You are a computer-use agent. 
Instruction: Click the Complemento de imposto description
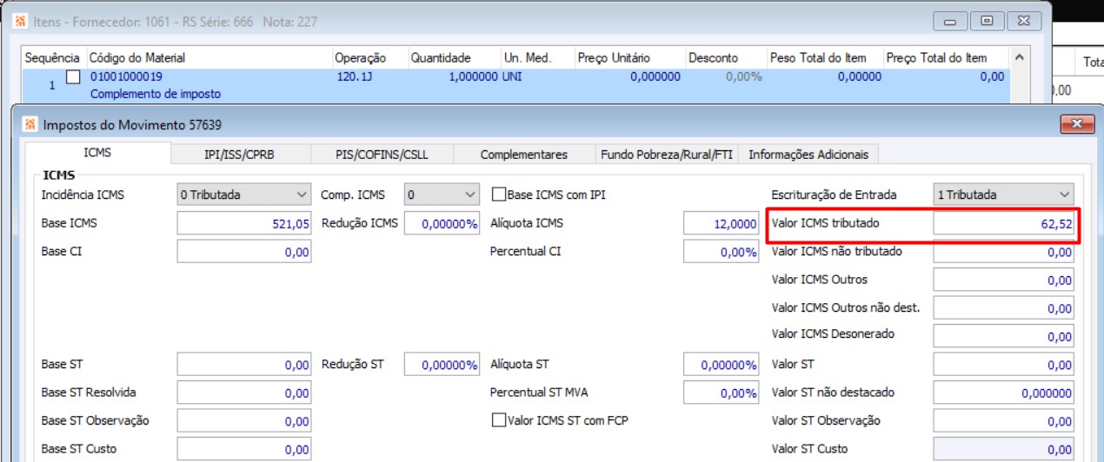click(156, 94)
